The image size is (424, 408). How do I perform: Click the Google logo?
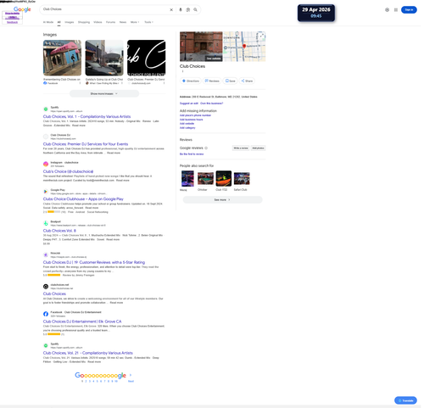point(22,9)
